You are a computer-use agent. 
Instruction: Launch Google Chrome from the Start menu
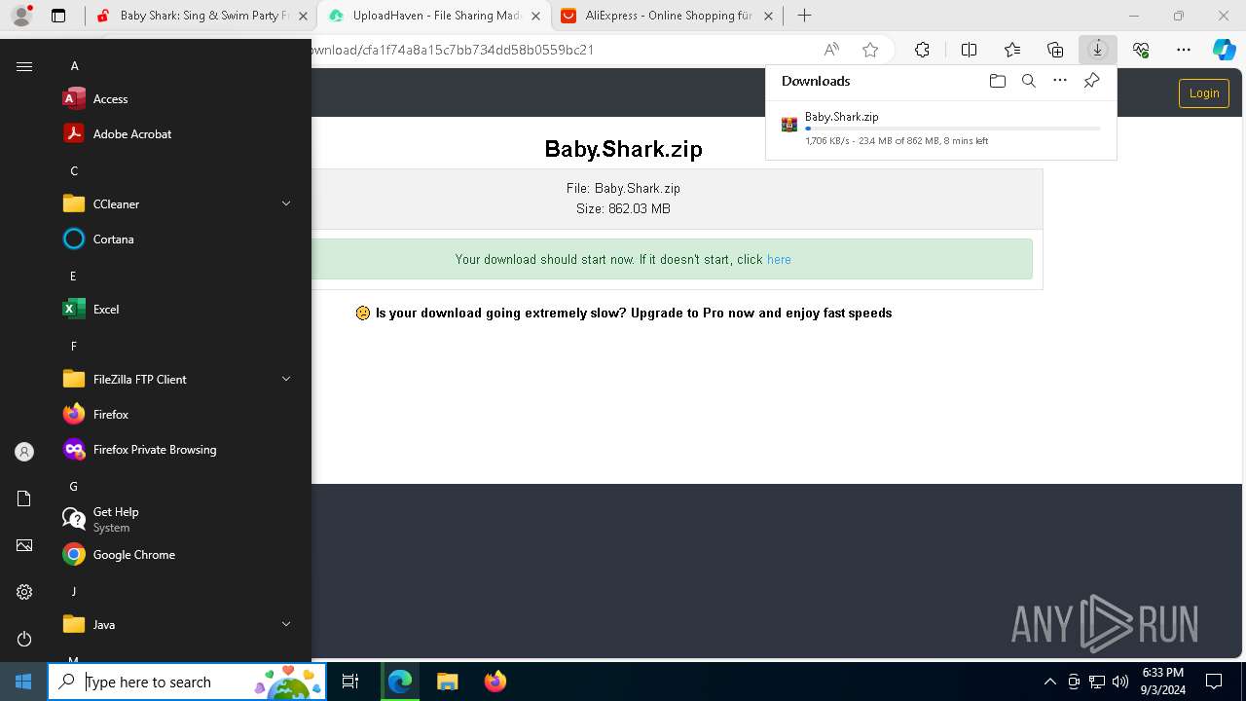175,554
